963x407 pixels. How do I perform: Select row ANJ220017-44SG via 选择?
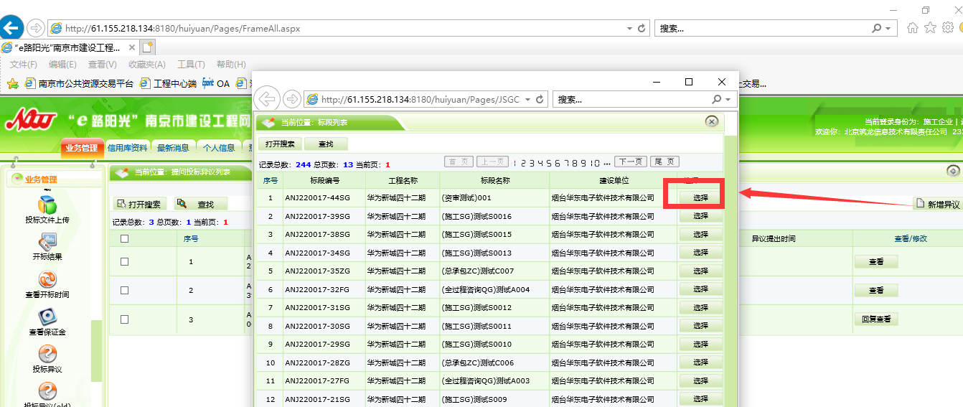coord(700,197)
